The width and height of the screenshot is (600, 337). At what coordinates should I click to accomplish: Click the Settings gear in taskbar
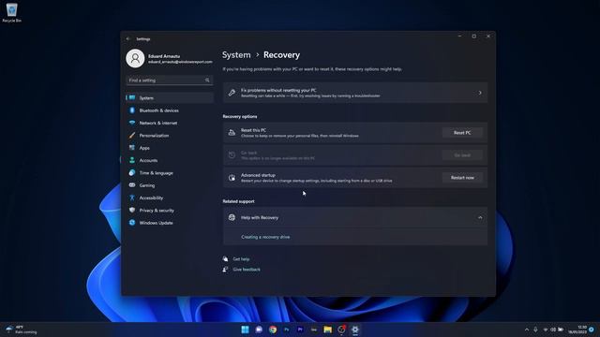[x=355, y=330]
